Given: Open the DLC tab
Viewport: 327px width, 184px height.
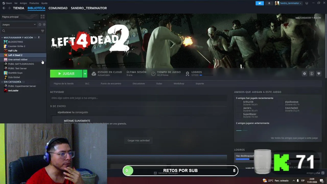Looking at the screenshot, I should click(87, 84).
